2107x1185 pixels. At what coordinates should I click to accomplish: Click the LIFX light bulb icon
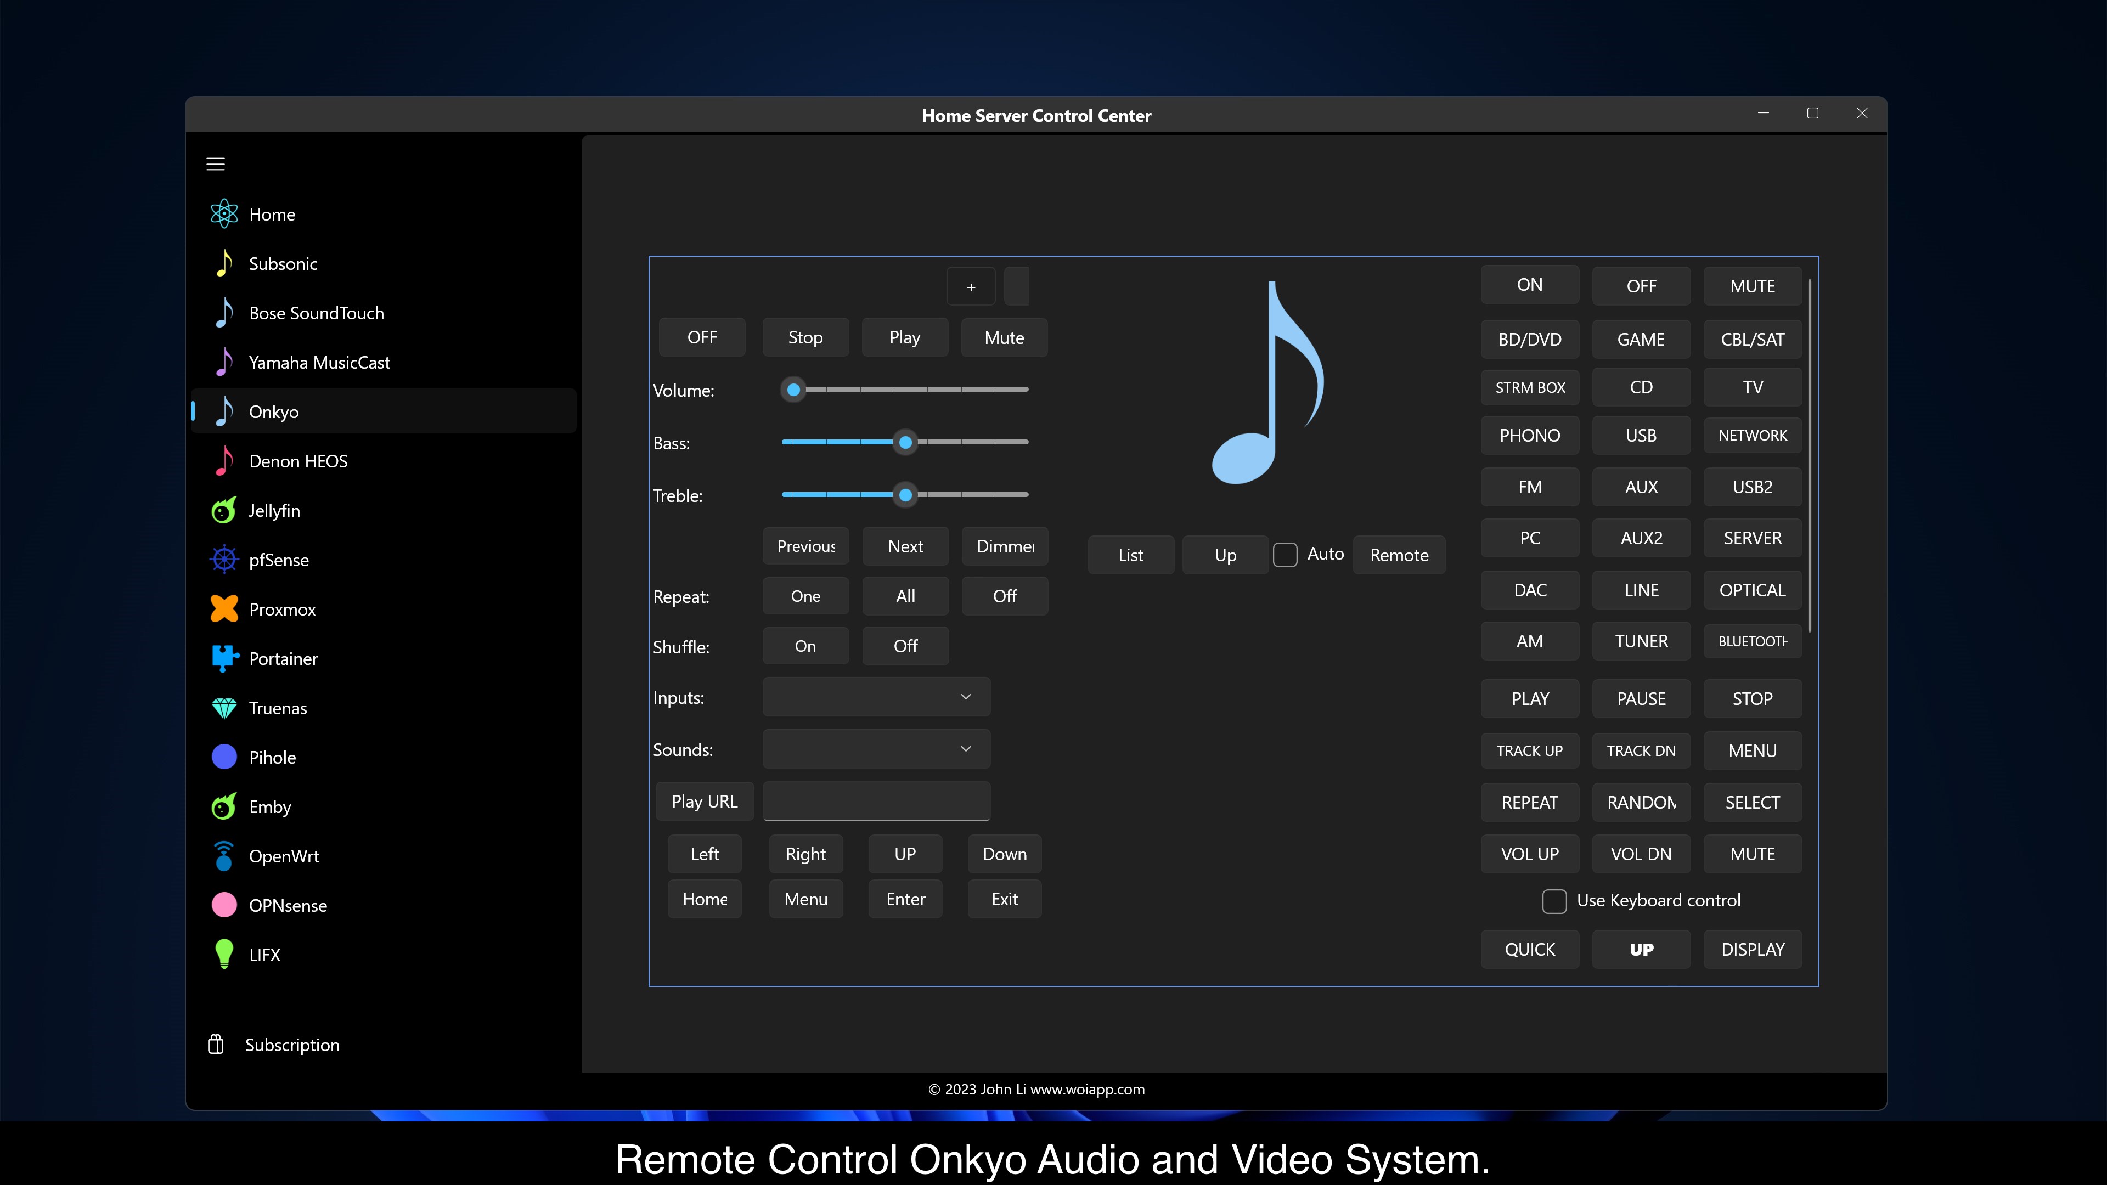point(223,955)
